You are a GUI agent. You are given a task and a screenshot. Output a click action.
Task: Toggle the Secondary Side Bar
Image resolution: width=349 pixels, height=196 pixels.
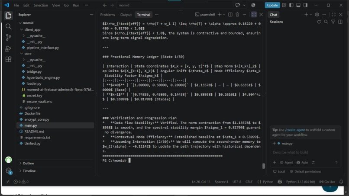306,5
